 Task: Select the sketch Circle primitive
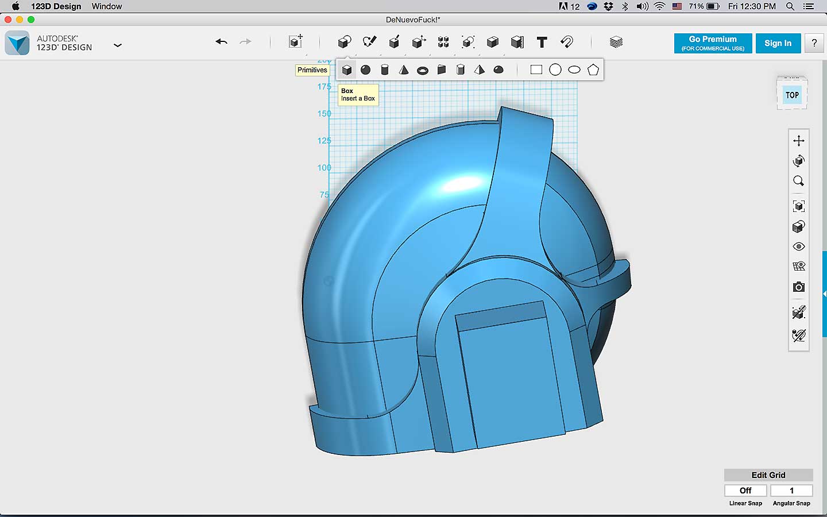(x=555, y=70)
